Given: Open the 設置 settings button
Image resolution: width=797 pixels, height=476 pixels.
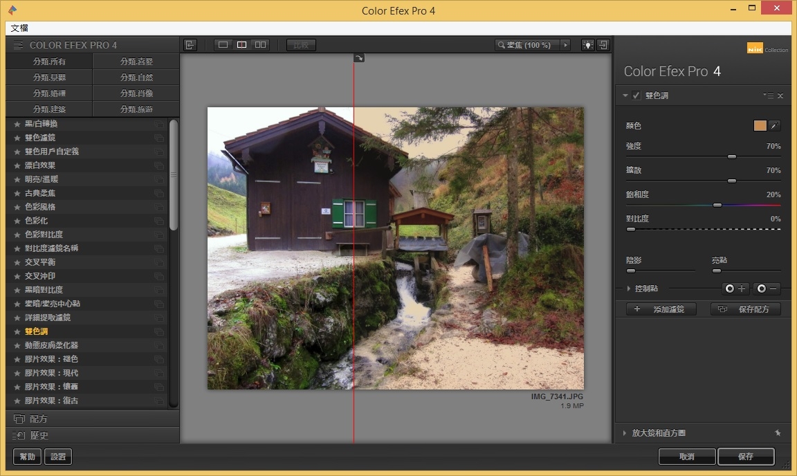Looking at the screenshot, I should pos(58,456).
